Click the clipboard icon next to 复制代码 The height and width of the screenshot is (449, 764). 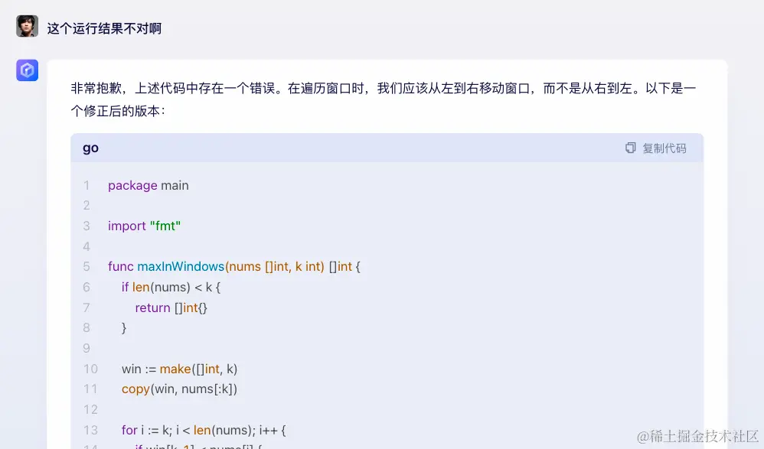coord(630,148)
